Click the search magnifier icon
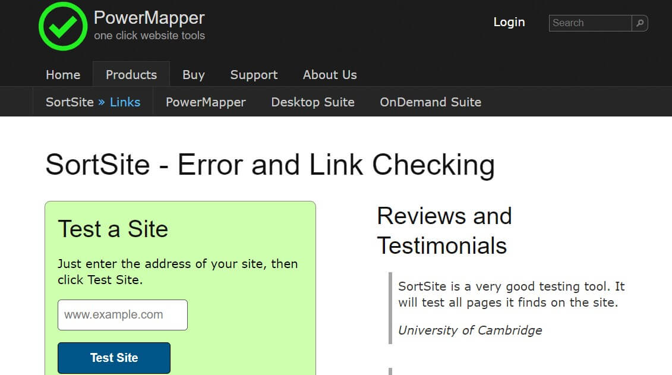This screenshot has width=672, height=375. pos(640,23)
